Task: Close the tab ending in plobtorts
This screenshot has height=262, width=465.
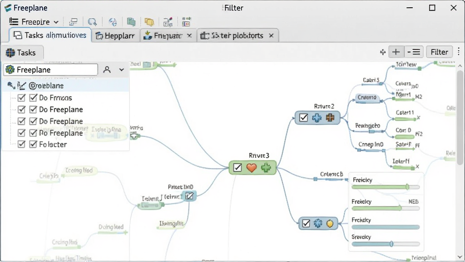Action: tap(271, 35)
